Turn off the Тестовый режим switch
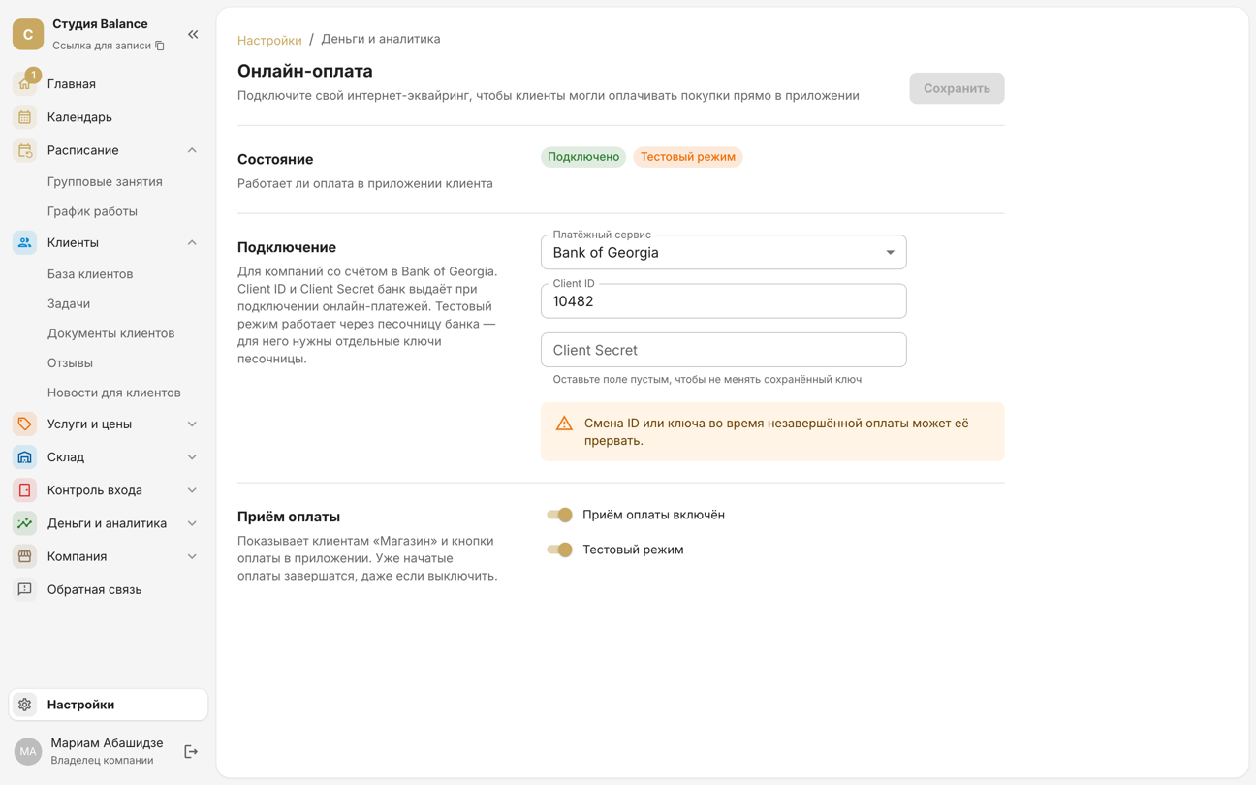 click(x=559, y=549)
